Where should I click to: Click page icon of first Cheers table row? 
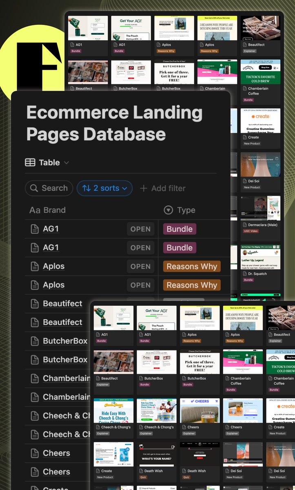tap(35, 453)
